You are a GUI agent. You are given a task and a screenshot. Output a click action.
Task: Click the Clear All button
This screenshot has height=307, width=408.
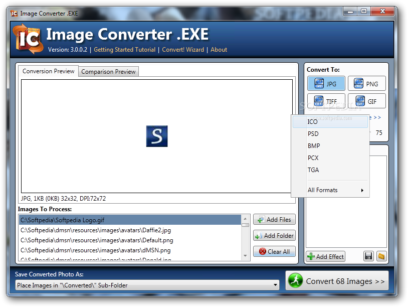[274, 251]
